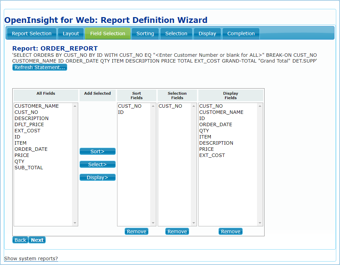Select ID in Display Fields list
The height and width of the screenshot is (265, 340).
228,118
